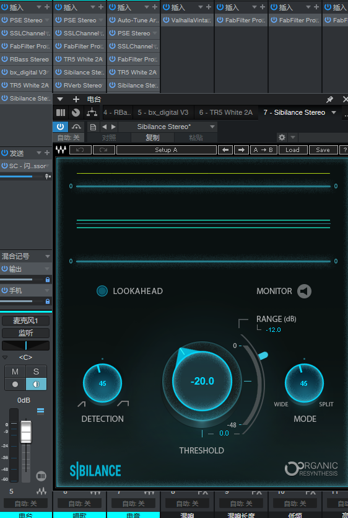Click the THRESHOLD knob showing -20.0
Viewport: 348px width, 518px height.
(x=202, y=381)
